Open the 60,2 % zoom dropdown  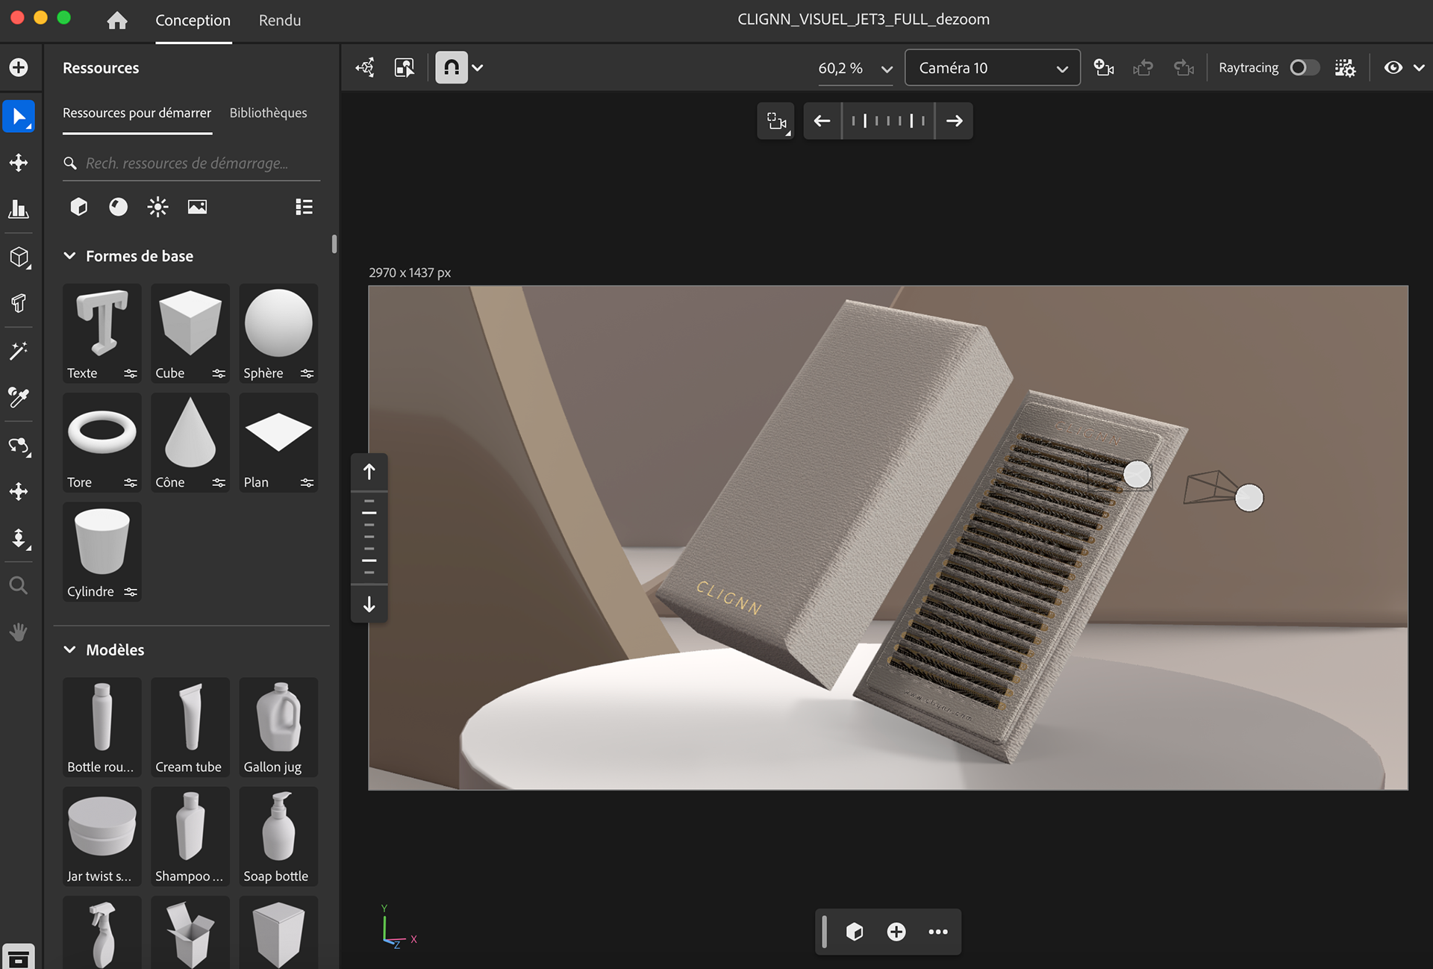click(x=855, y=68)
